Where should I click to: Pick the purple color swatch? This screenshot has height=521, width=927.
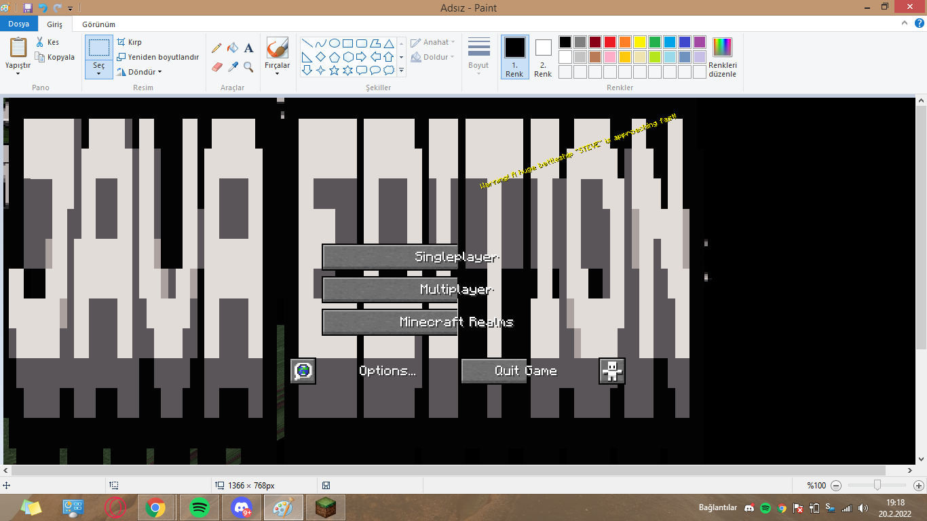click(700, 42)
